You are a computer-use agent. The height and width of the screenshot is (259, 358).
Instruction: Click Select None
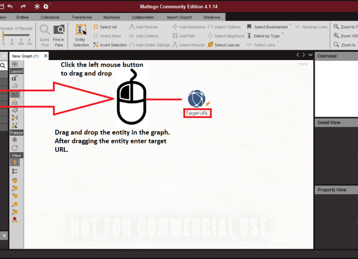pos(107,36)
